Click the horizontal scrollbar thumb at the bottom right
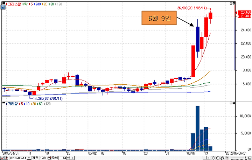 (204, 158)
